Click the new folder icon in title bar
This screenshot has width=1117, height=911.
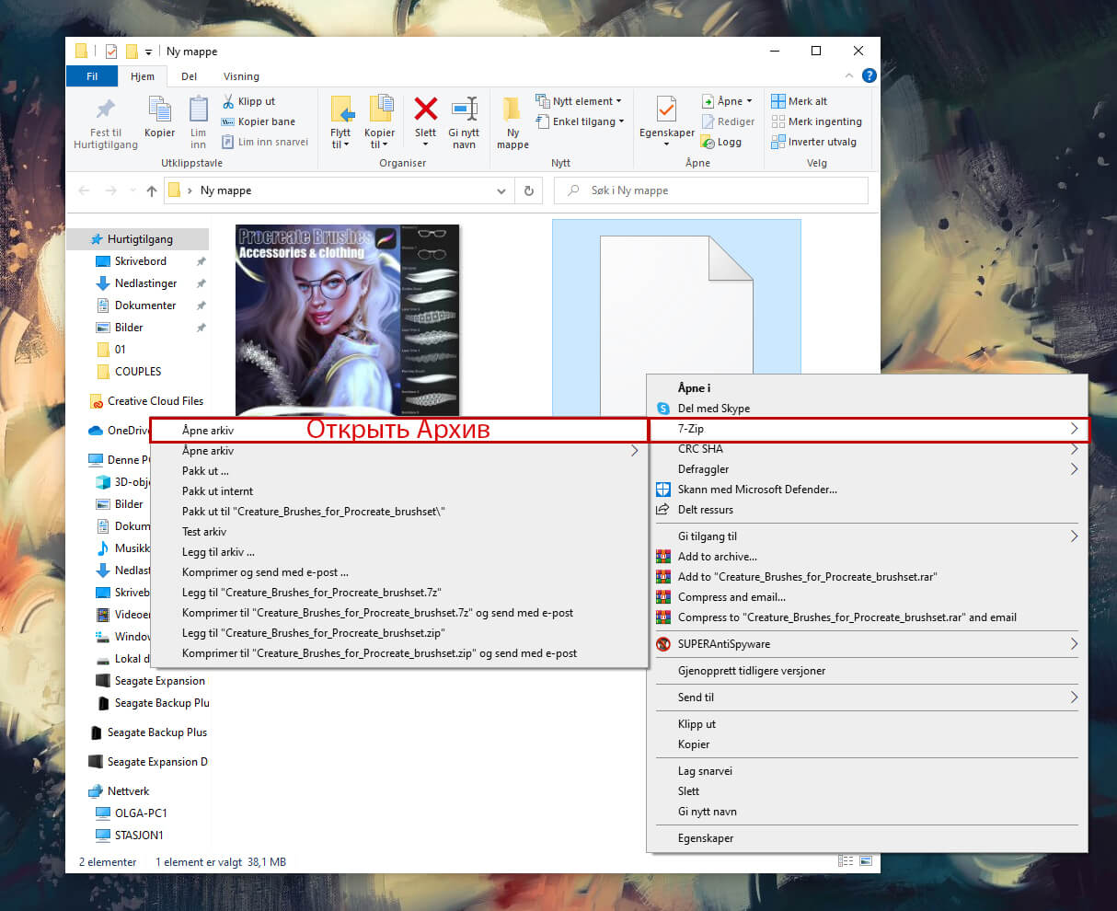(x=132, y=52)
